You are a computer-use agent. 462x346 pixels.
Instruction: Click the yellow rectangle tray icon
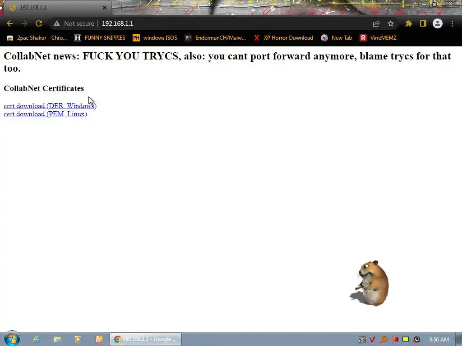coord(406,340)
